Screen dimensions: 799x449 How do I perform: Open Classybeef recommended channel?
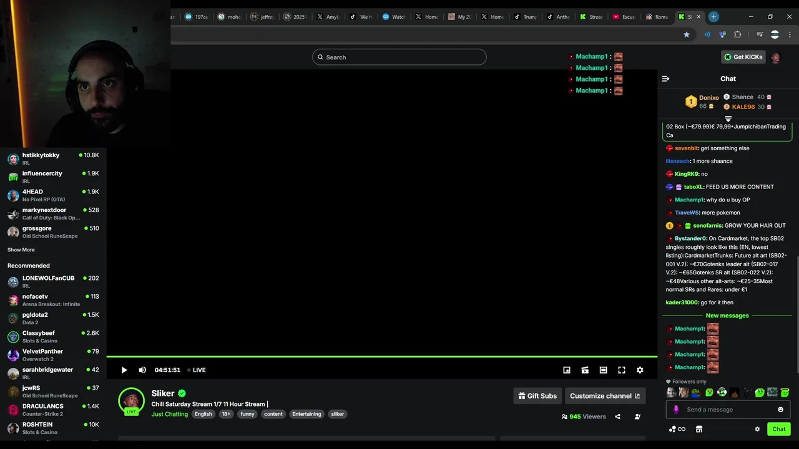[53, 337]
